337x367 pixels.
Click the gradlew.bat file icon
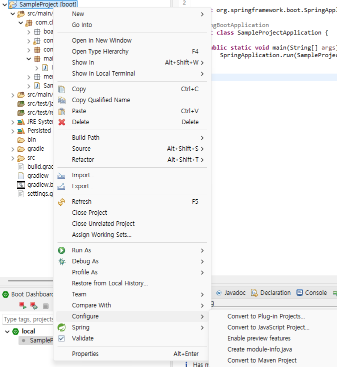21,185
